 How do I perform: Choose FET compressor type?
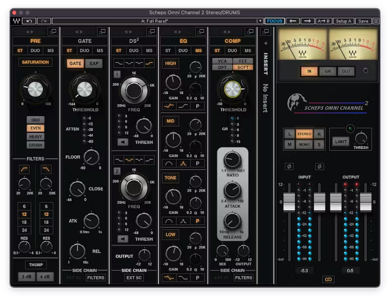(x=243, y=61)
